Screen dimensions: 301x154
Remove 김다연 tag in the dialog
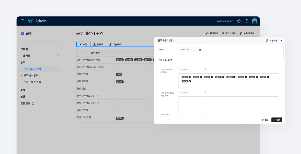201,77
